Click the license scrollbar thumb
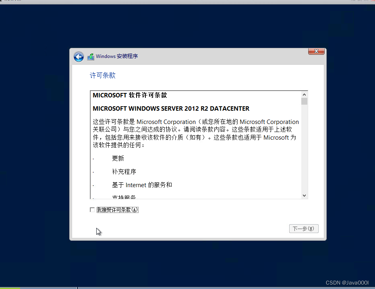The width and height of the screenshot is (375, 289). click(x=304, y=101)
